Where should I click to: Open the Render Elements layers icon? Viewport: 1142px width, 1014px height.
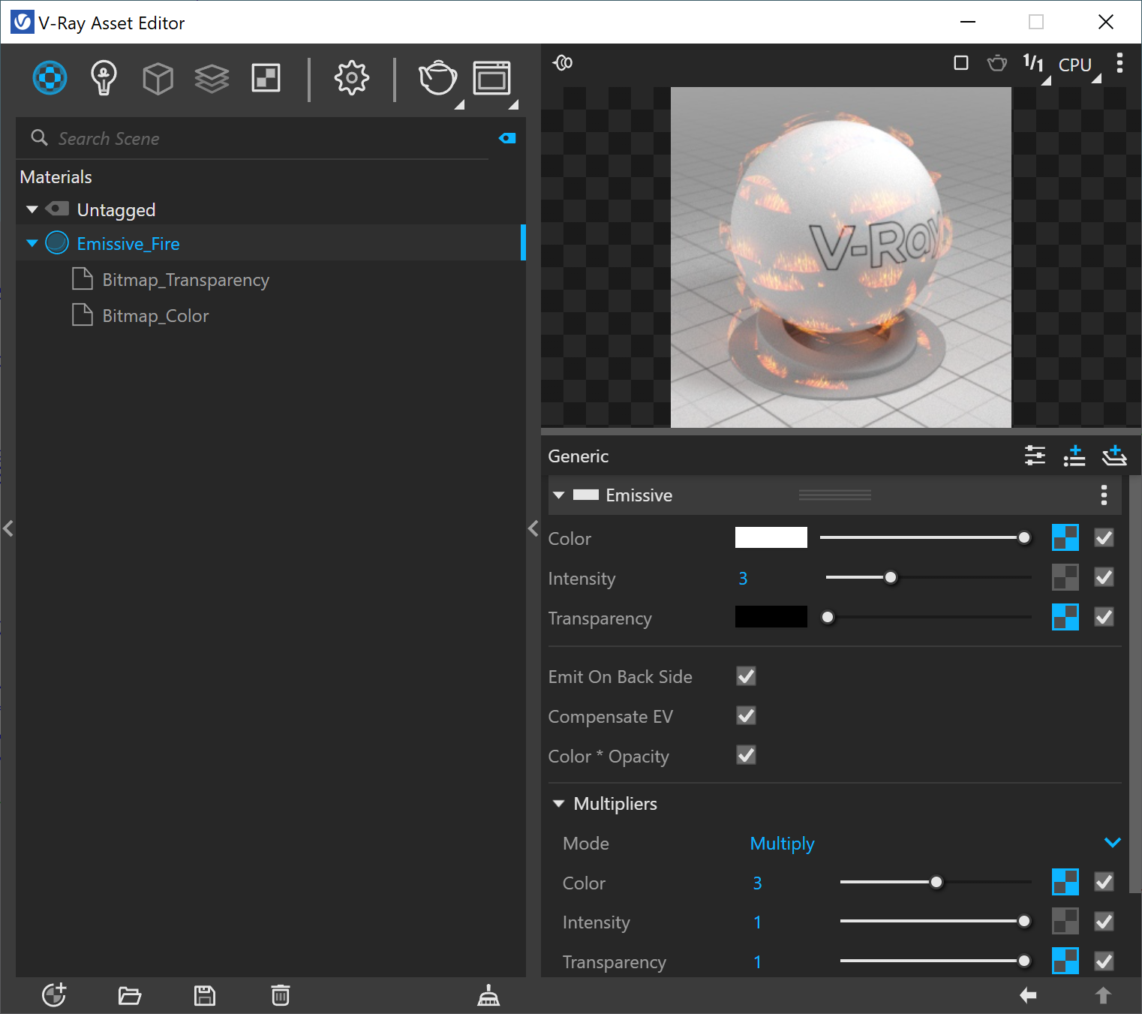[x=212, y=78]
